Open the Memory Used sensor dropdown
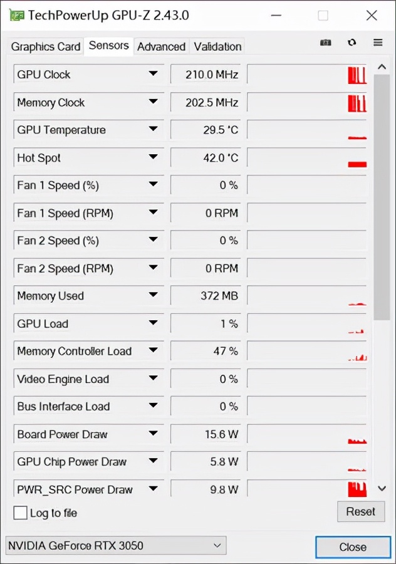 click(x=153, y=296)
